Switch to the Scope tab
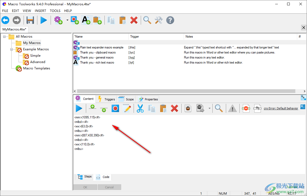Screen dimensions: 307x196 pos(126,99)
